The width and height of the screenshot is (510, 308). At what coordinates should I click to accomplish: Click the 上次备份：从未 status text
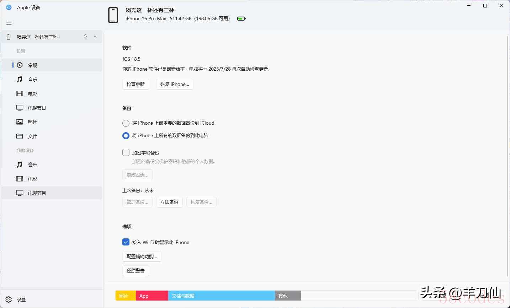tap(138, 190)
